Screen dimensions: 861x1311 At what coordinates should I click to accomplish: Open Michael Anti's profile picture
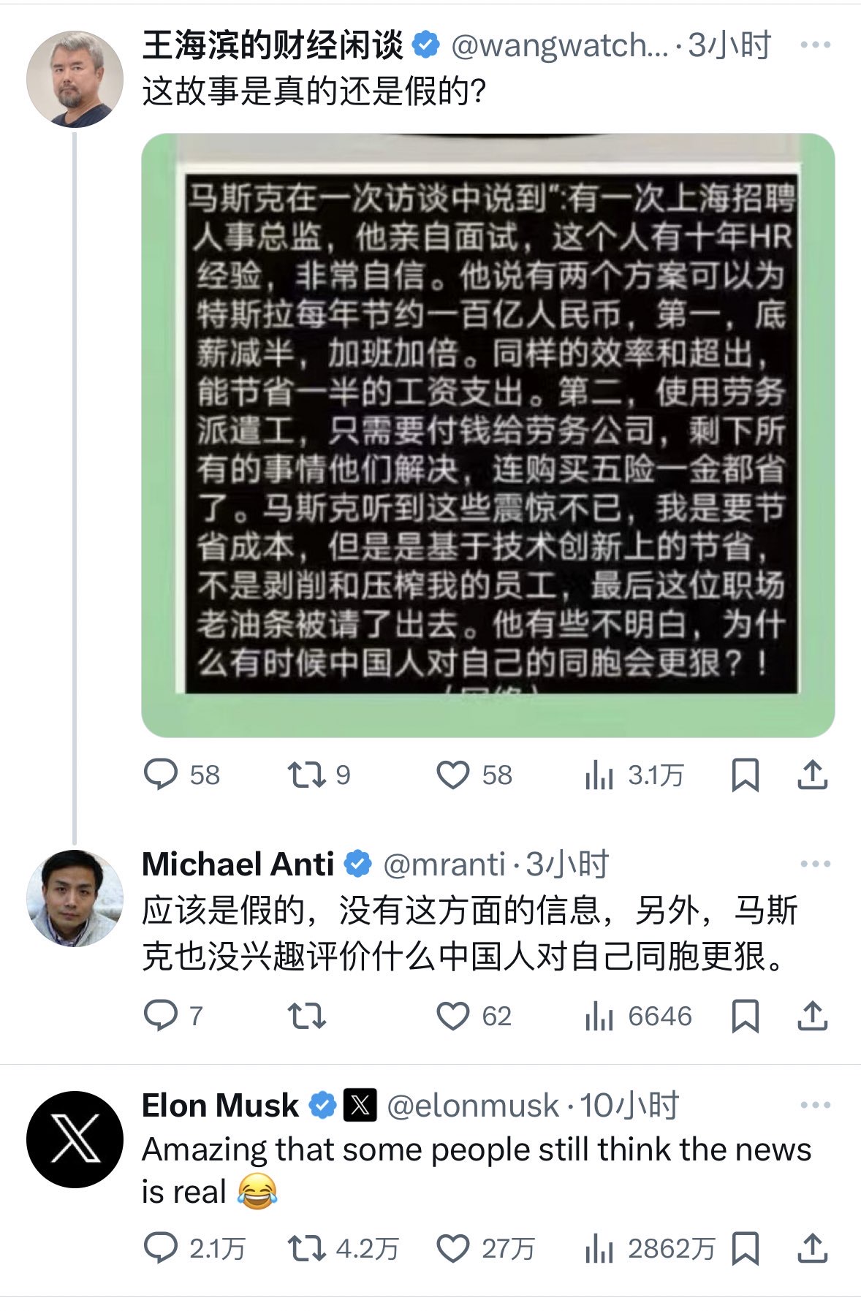[75, 897]
